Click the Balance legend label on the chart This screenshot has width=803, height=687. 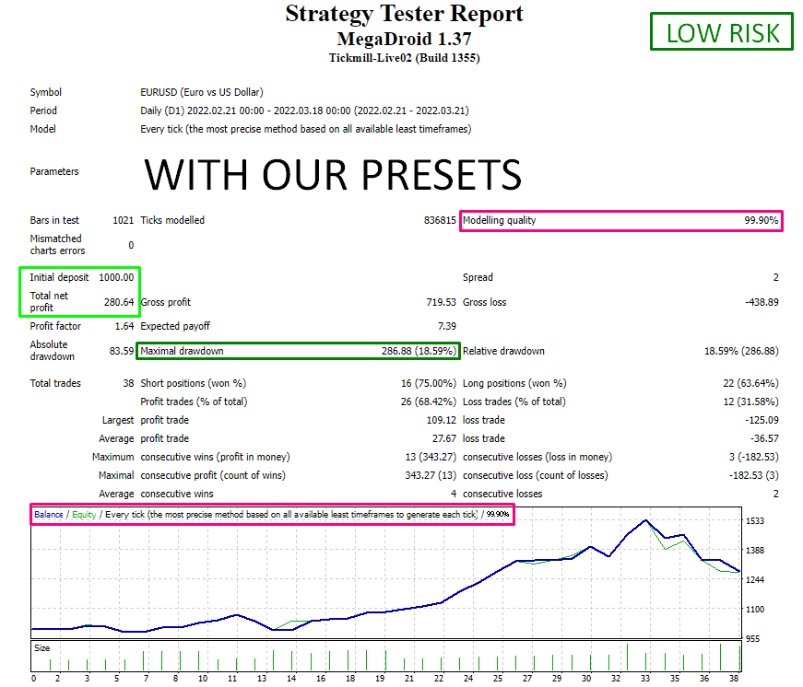point(49,515)
